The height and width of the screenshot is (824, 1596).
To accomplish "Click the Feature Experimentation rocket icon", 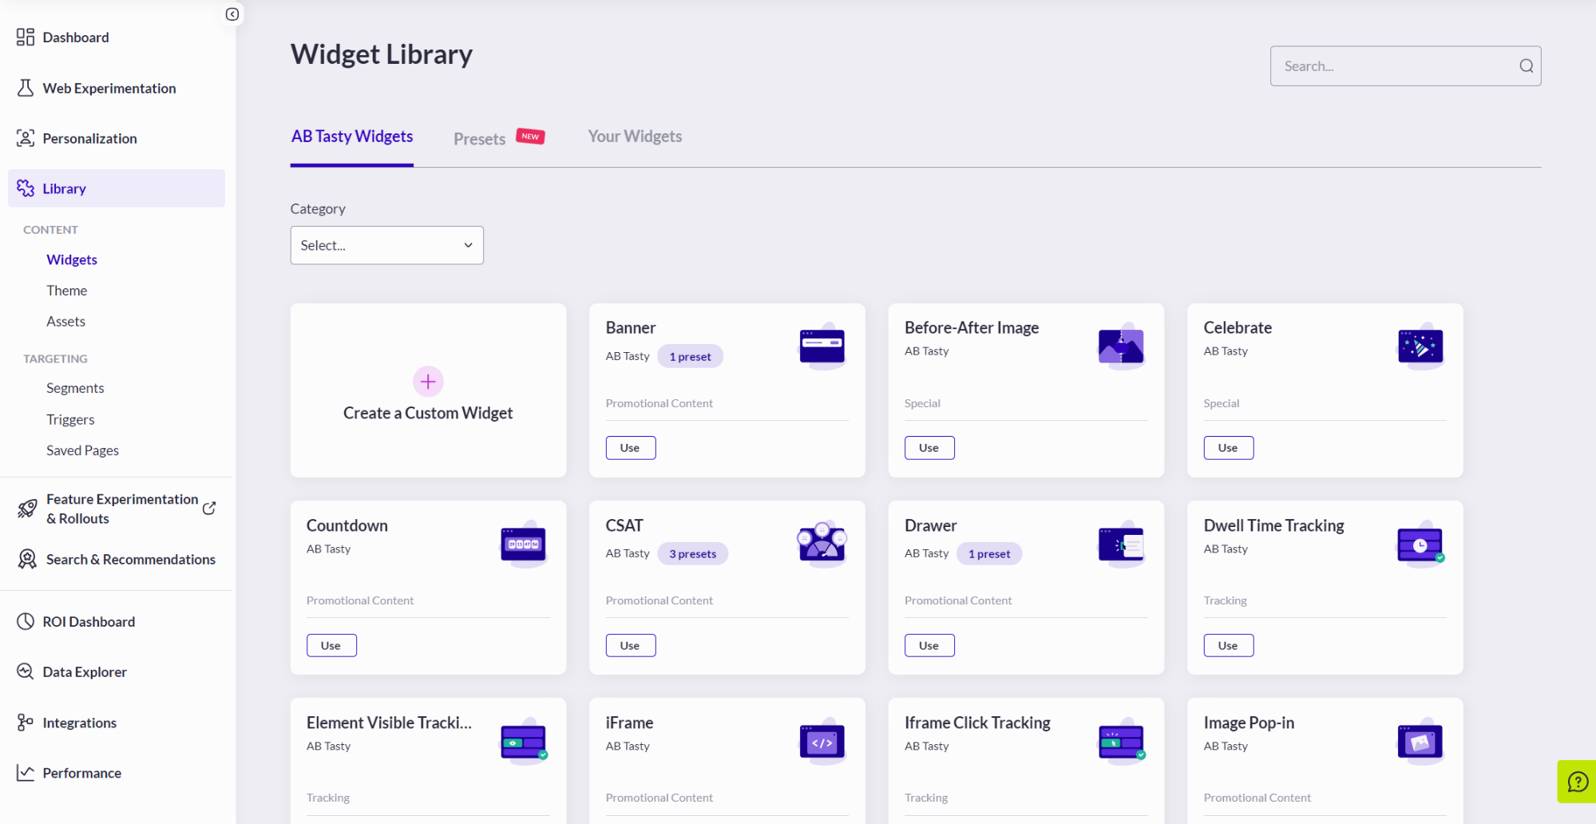I will pos(27,509).
